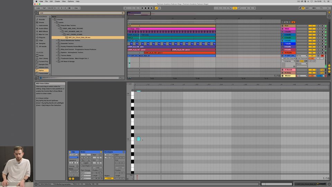The width and height of the screenshot is (332, 187).
Task: Open Packs under Places
Action: click(x=41, y=55)
